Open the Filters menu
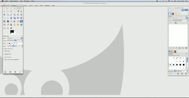This screenshot has height=98, width=189. click(x=41, y=6)
